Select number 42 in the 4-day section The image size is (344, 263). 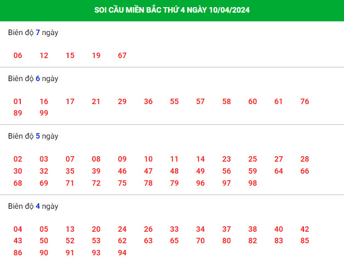tap(304, 229)
